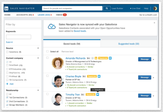This screenshot has height=112, width=163.
Task: Click Charles Boyle's Salesforce icon
Action: pyautogui.click(x=99, y=76)
